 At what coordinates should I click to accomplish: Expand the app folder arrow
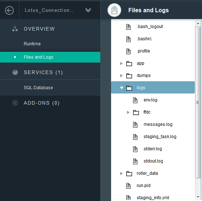pos(121,63)
